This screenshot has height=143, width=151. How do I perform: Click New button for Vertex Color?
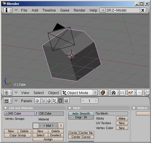pos(122,128)
